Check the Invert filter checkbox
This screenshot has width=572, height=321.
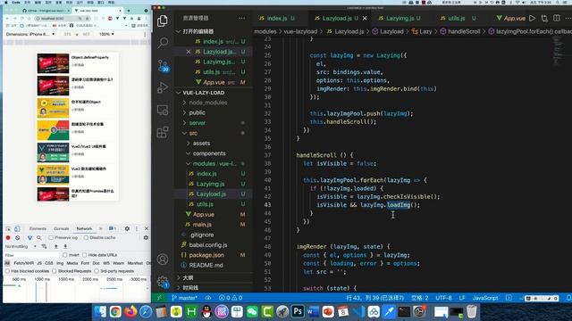[65, 255]
